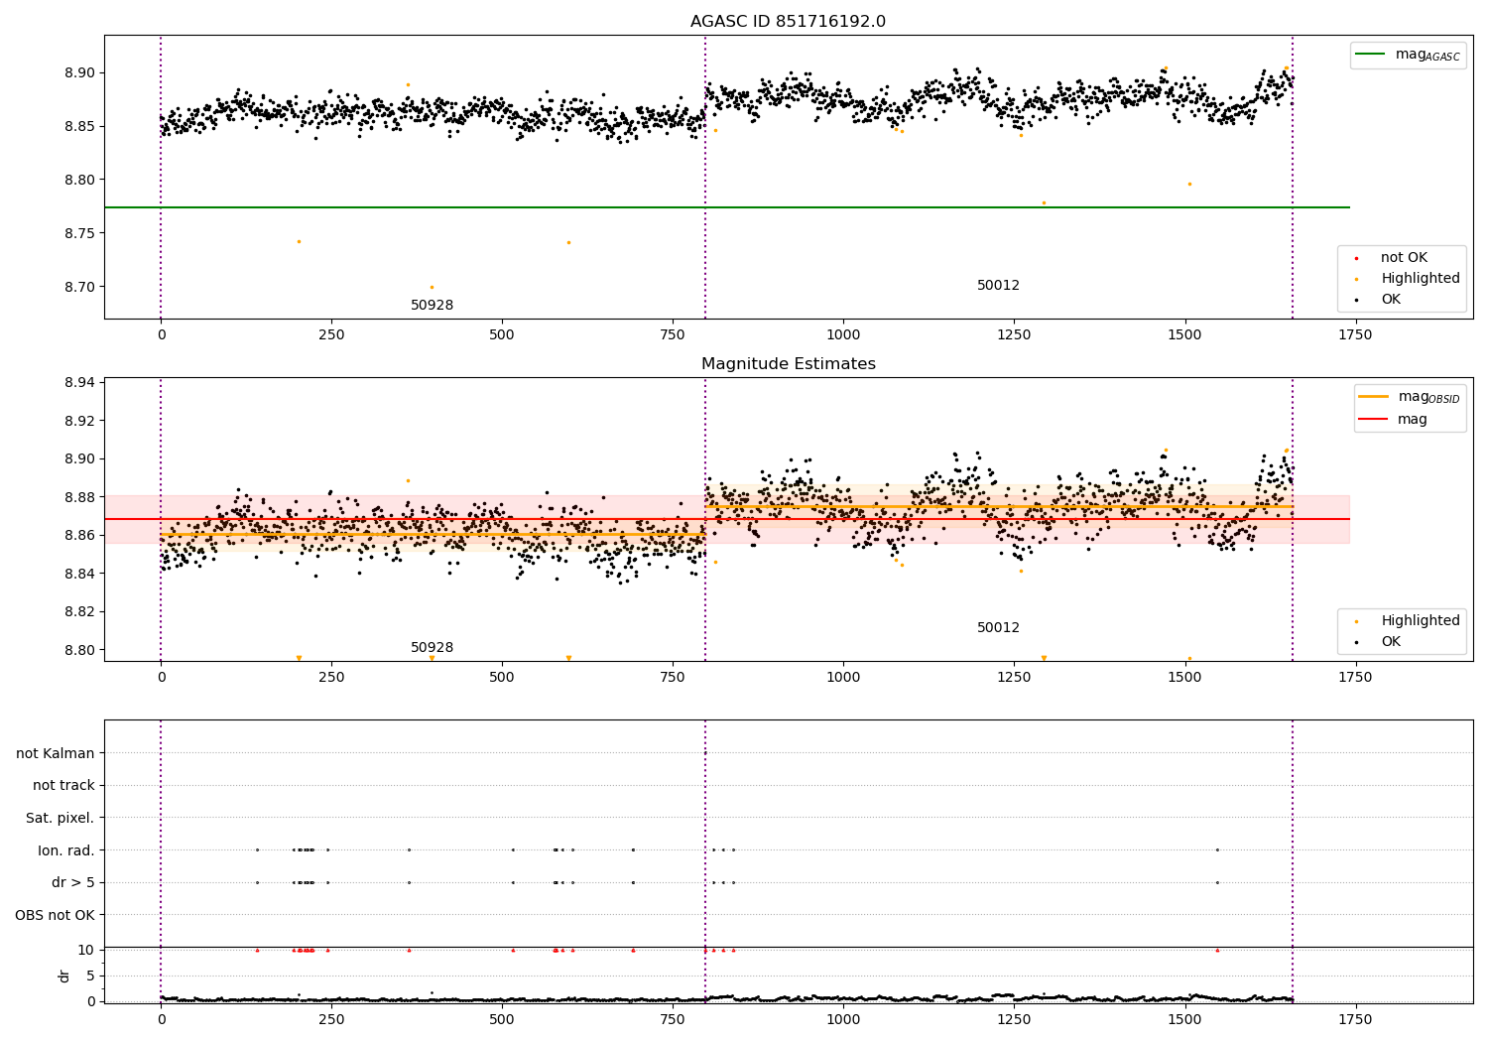The height and width of the screenshot is (1042, 1488).
Task: Click lowest orange outlier near 8.70 in top plot
Action: (x=432, y=287)
